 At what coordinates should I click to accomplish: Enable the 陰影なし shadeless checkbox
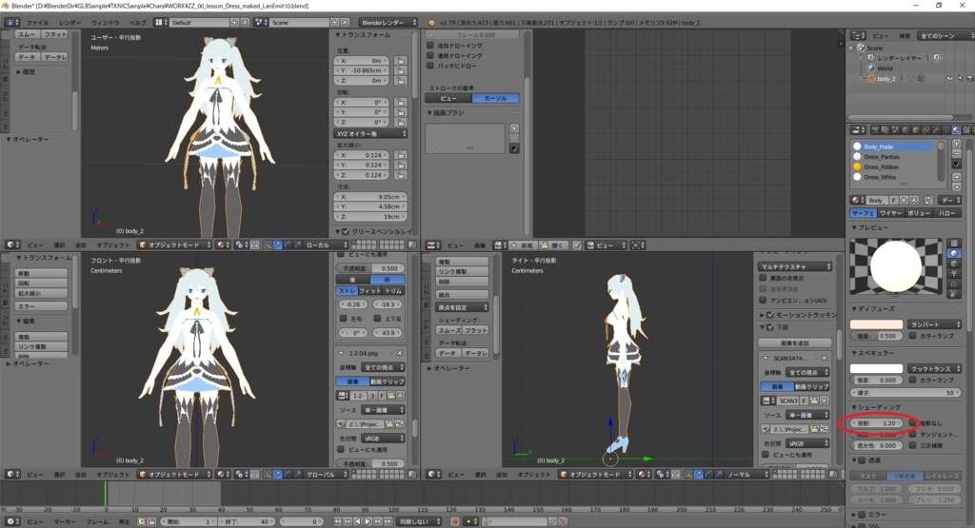[913, 423]
